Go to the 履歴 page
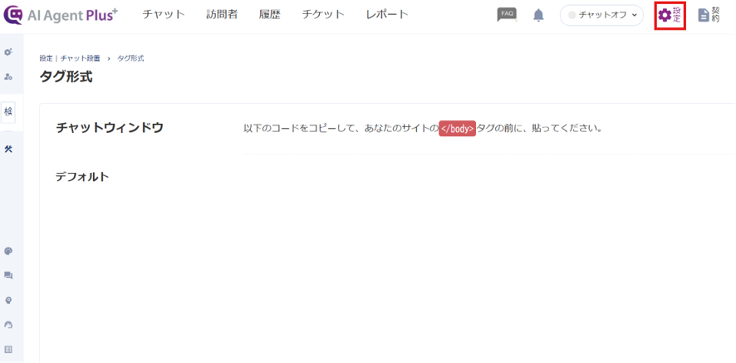Viewport: 736px width, 363px height. (270, 15)
